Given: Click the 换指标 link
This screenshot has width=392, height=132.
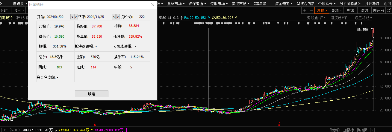Looking at the screenshot, I should point(362,130).
